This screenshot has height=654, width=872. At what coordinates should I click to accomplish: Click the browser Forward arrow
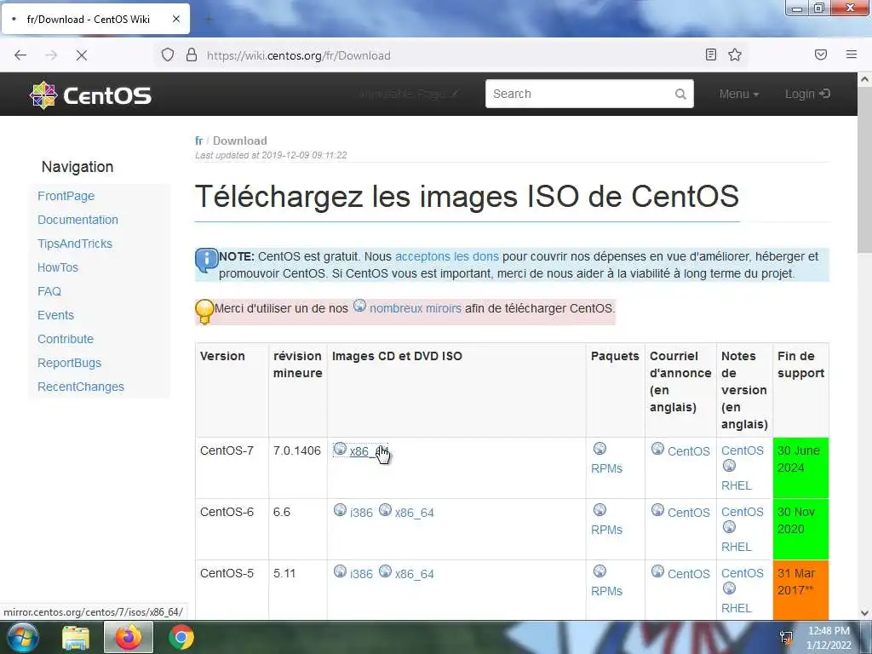51,55
